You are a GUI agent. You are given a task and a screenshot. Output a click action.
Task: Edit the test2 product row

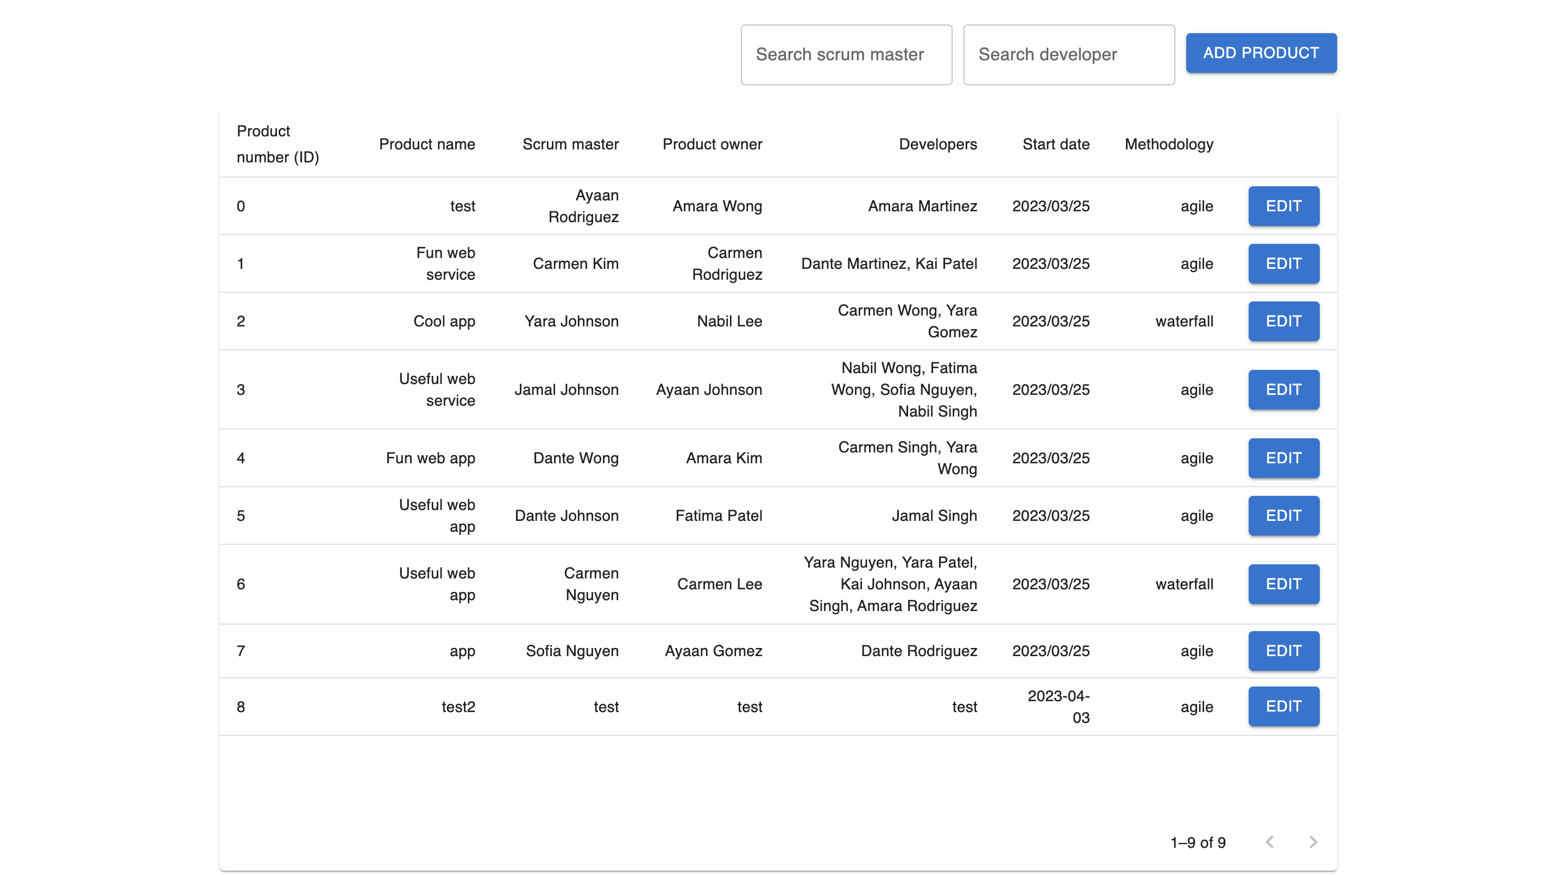point(1284,707)
